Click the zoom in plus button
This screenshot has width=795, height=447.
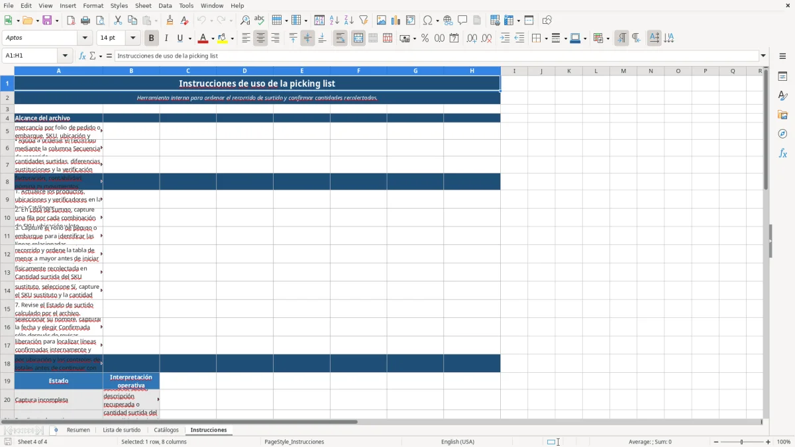768,442
